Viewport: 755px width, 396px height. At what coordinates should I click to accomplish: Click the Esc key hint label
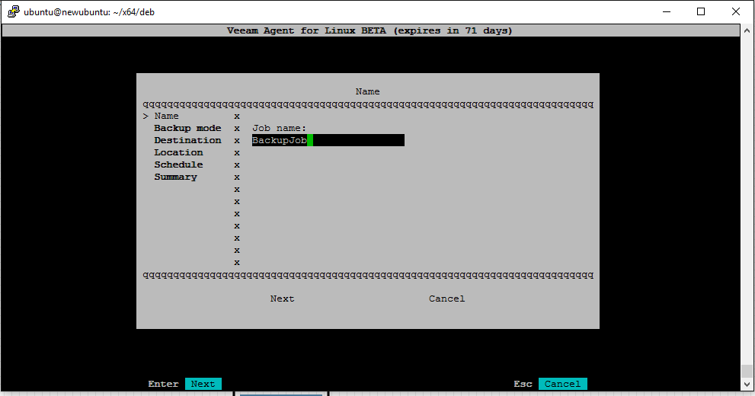click(x=523, y=384)
